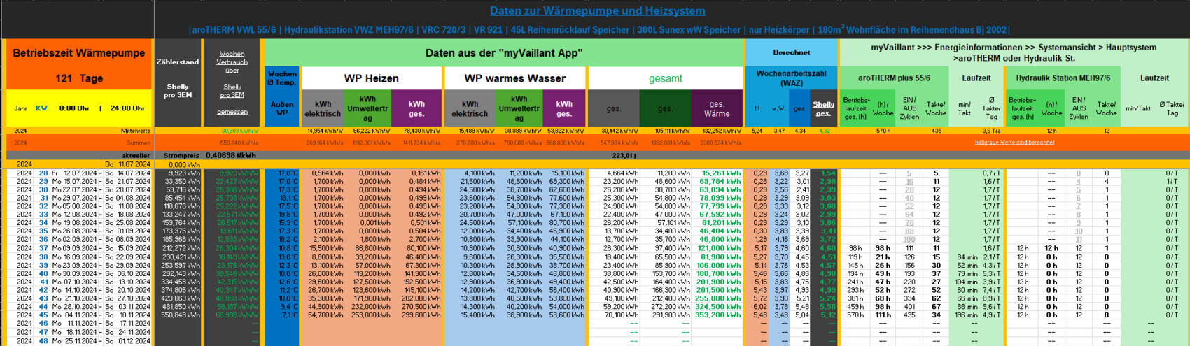Click the 'WP Heizen' section header
Screen dimensions: 1190x346
tap(371, 78)
